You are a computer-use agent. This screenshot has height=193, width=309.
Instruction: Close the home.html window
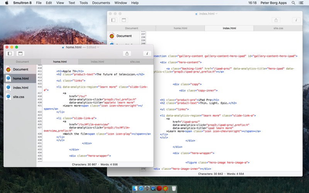(x=7, y=47)
